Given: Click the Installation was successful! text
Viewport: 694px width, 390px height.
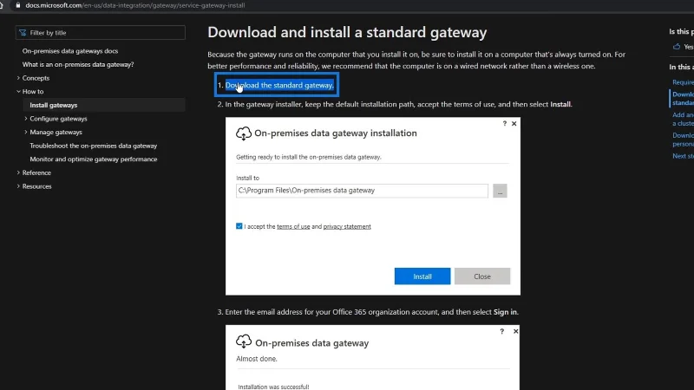Looking at the screenshot, I should [273, 387].
